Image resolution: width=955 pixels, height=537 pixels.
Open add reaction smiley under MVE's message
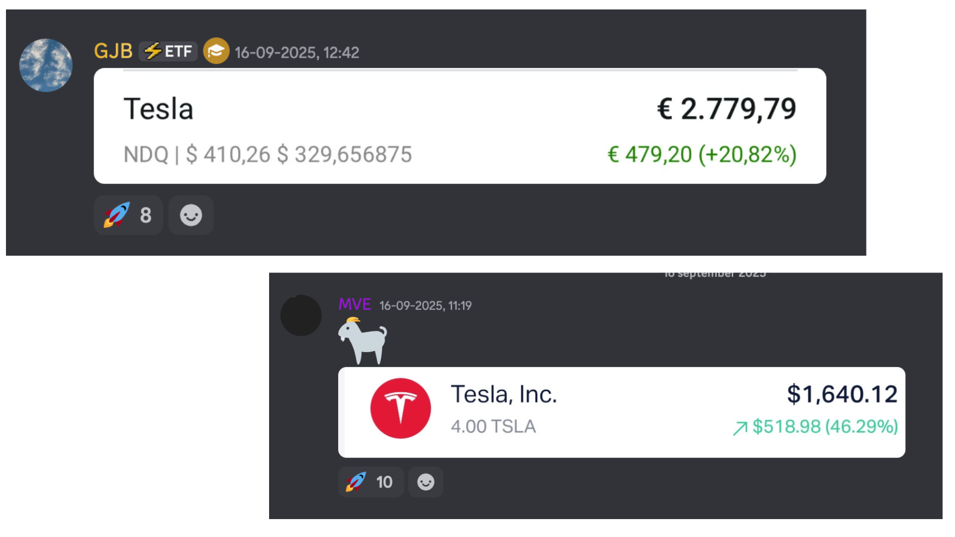426,482
